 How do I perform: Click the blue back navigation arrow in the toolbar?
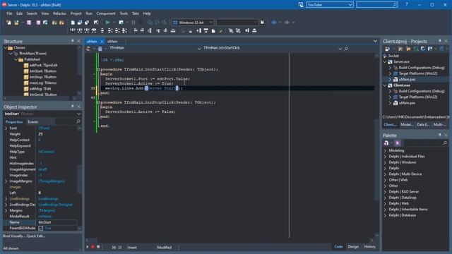click(x=274, y=22)
